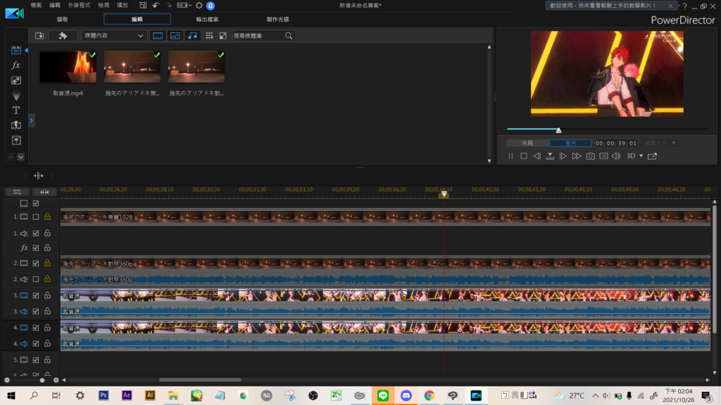Toggle the audio filter in media library
The width and height of the screenshot is (721, 405).
tap(193, 35)
